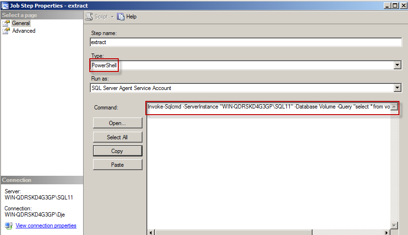408x235 pixels.
Task: Click the command box scroll down arrow
Action: [394, 225]
